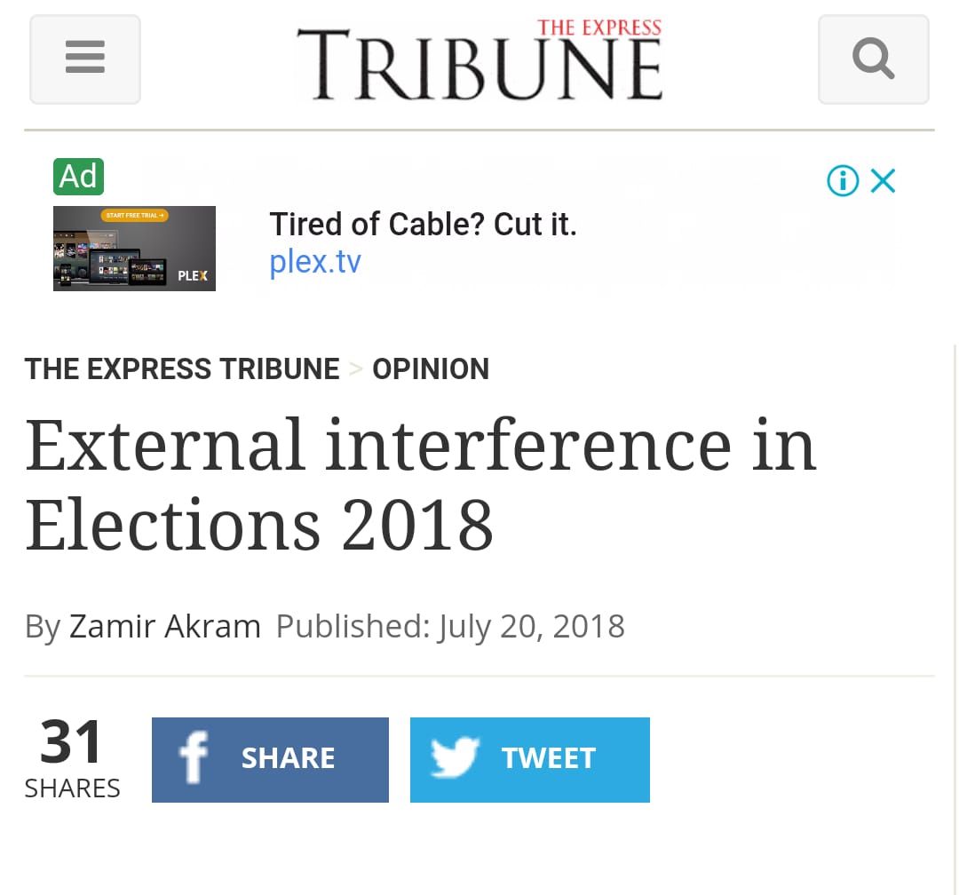Click the magnifying glass search icon
This screenshot has height=895, width=959.
click(873, 59)
